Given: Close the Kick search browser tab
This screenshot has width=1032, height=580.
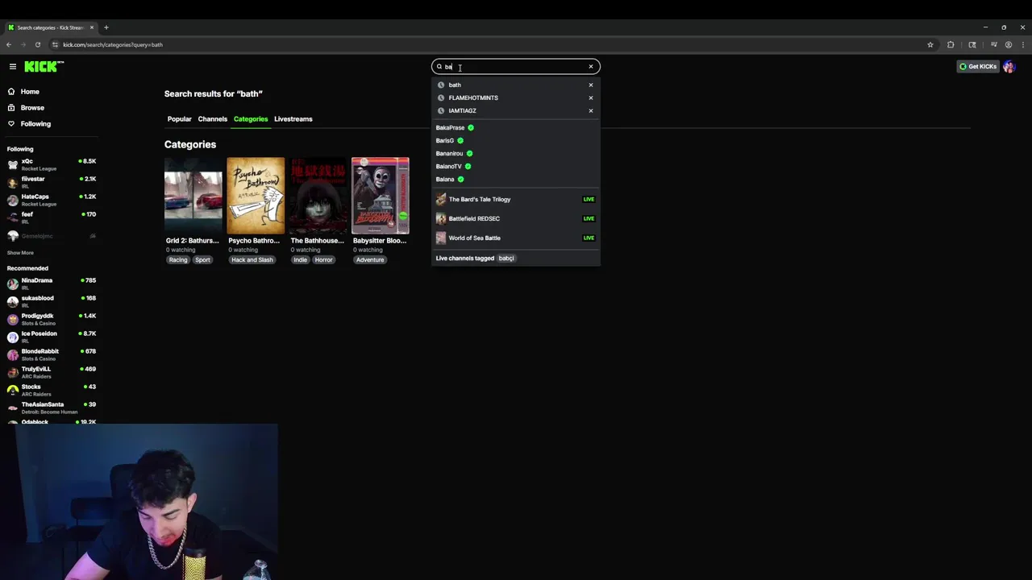Looking at the screenshot, I should pyautogui.click(x=92, y=27).
